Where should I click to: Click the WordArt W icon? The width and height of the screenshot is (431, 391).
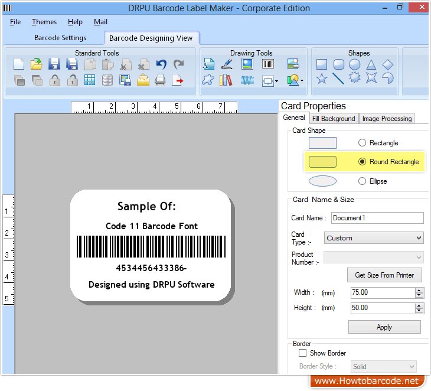[x=247, y=80]
